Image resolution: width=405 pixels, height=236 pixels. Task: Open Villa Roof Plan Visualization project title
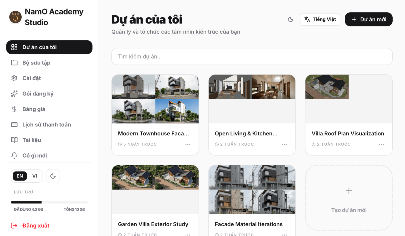[348, 134]
